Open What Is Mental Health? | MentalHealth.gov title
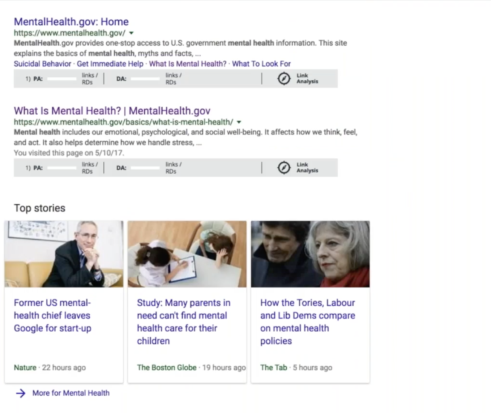491x413 pixels. [x=112, y=111]
